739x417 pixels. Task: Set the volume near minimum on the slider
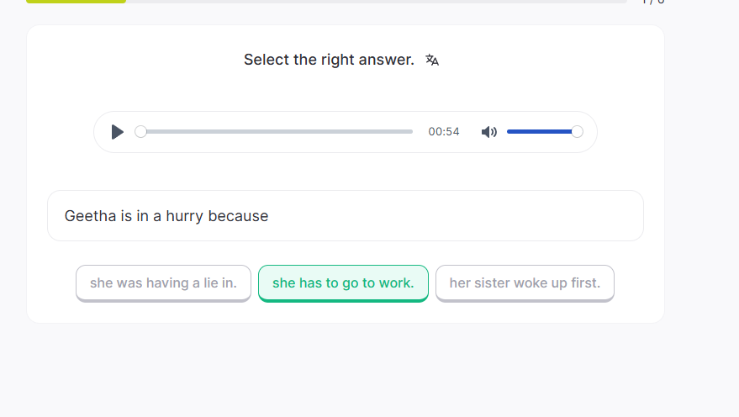point(511,132)
